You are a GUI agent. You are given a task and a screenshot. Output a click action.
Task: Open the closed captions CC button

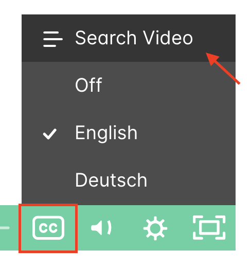click(48, 228)
